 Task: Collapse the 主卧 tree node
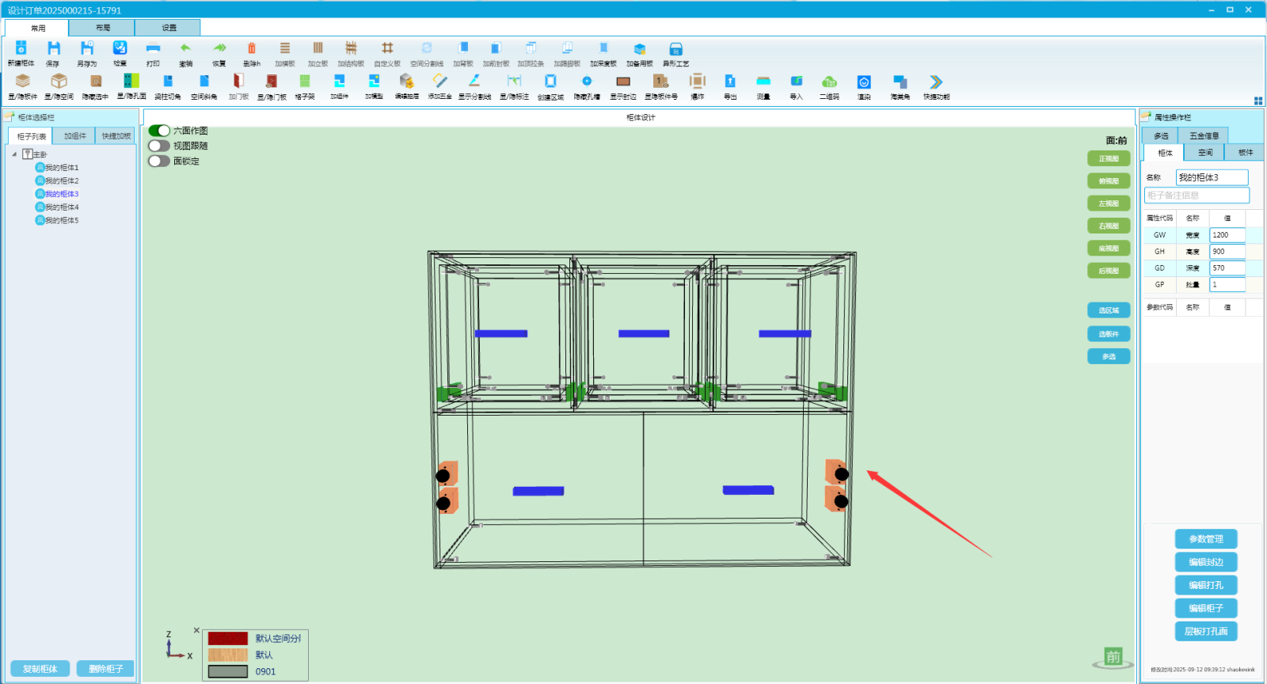click(14, 154)
